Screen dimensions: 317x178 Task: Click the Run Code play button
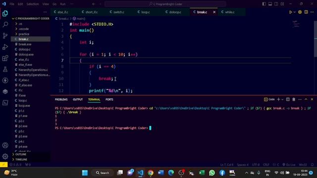(x=291, y=12)
